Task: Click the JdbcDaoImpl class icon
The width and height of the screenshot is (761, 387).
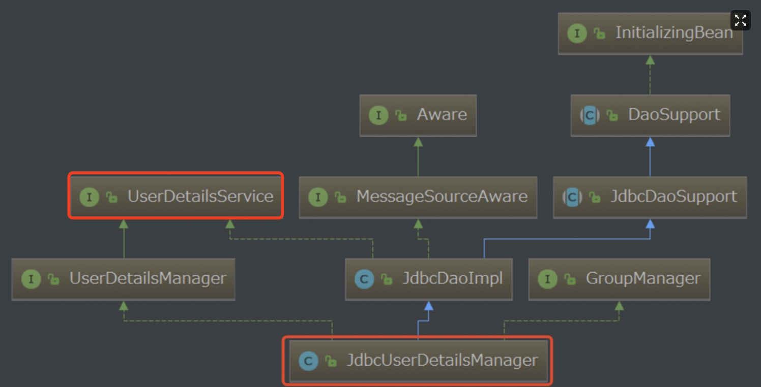Action: pyautogui.click(x=364, y=279)
